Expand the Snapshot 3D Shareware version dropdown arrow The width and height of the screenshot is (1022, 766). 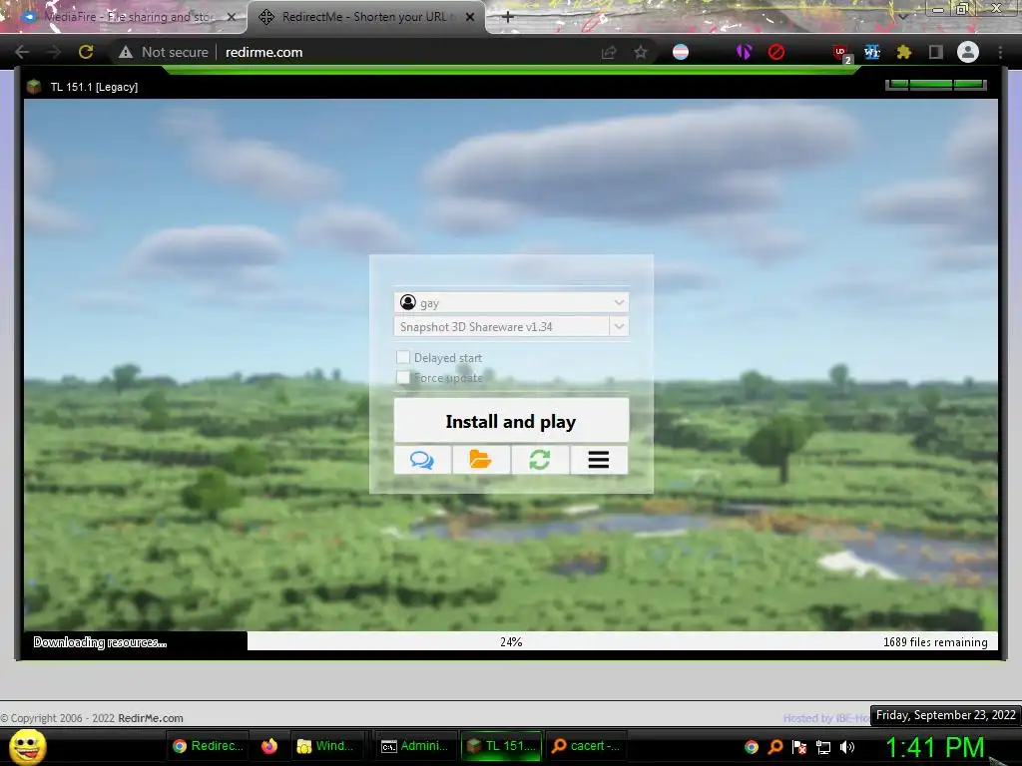point(619,326)
